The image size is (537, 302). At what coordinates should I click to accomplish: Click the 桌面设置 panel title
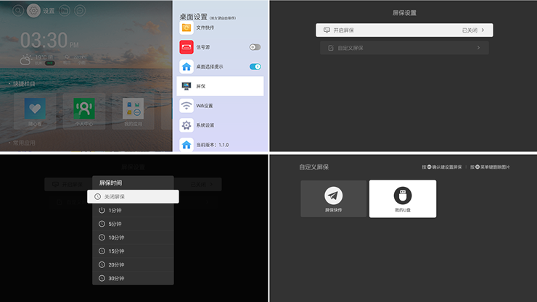tap(194, 17)
